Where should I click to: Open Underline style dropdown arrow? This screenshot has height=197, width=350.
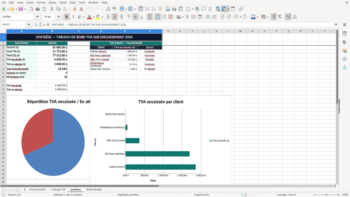pos(83,17)
